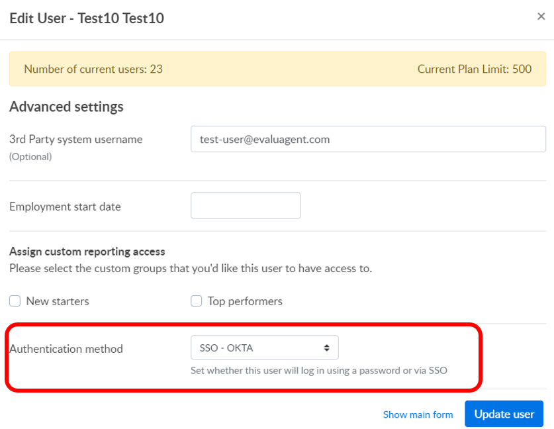Click the Current Plan Limit text
Image resolution: width=554 pixels, height=429 pixels.
coord(475,69)
